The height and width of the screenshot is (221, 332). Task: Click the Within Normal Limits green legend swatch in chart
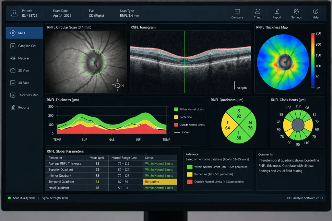click(x=176, y=109)
